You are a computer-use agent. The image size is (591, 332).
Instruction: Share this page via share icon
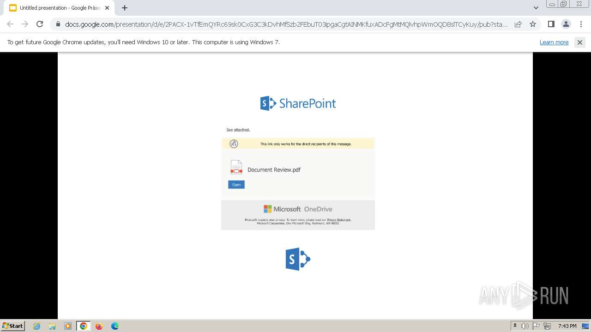(518, 24)
